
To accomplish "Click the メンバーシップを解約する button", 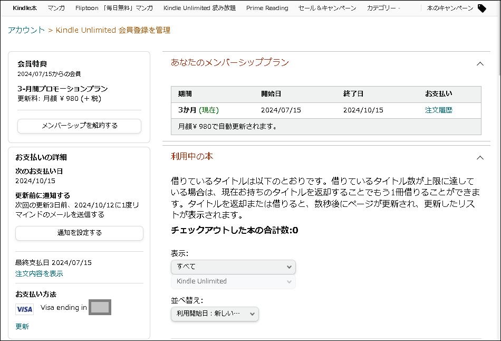I will pyautogui.click(x=79, y=126).
